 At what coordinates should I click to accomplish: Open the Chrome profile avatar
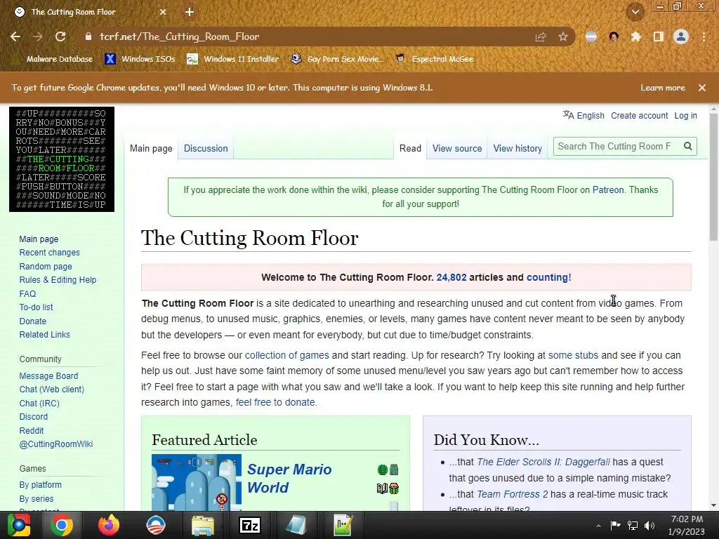681,36
